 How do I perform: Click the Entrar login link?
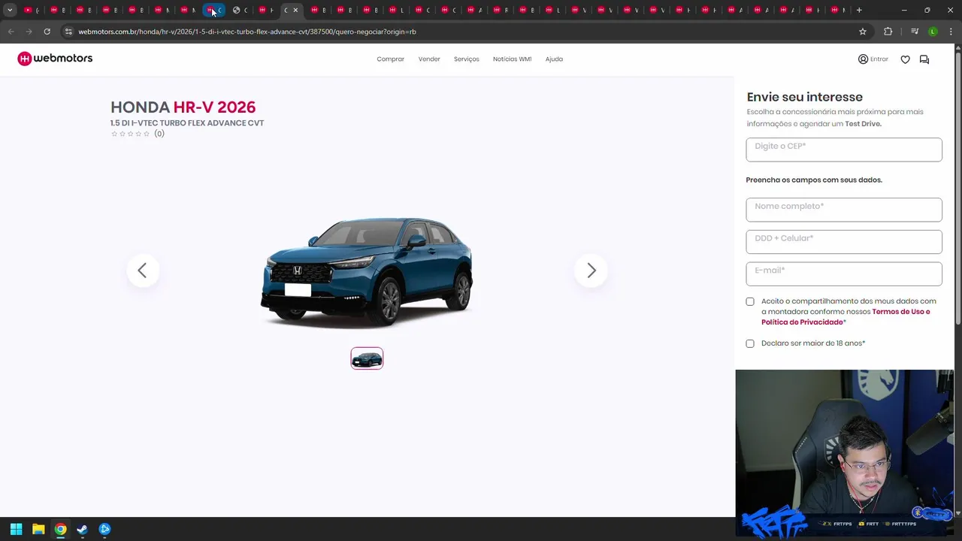(x=879, y=59)
